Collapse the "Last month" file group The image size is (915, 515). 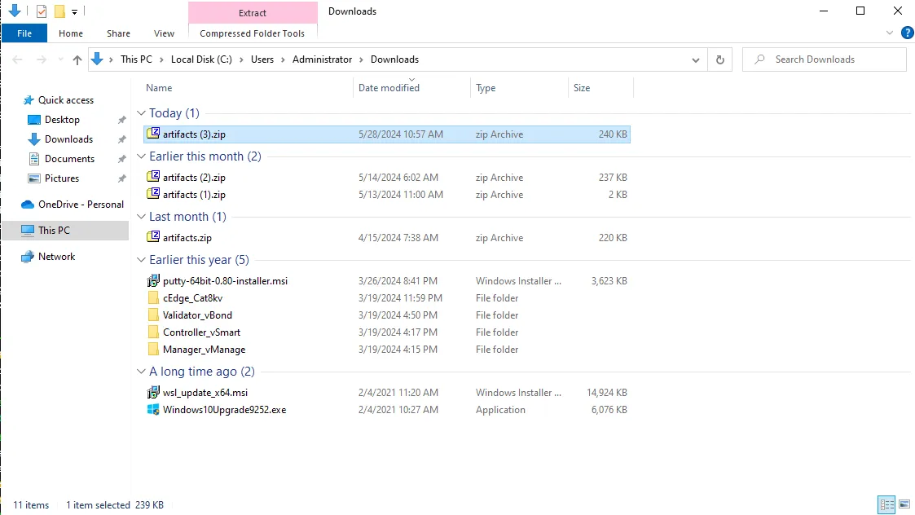(x=140, y=216)
